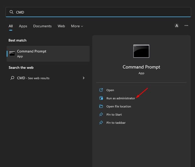The width and height of the screenshot is (195, 167).
Task: Click the Open file location folder icon
Action: pyautogui.click(x=101, y=106)
